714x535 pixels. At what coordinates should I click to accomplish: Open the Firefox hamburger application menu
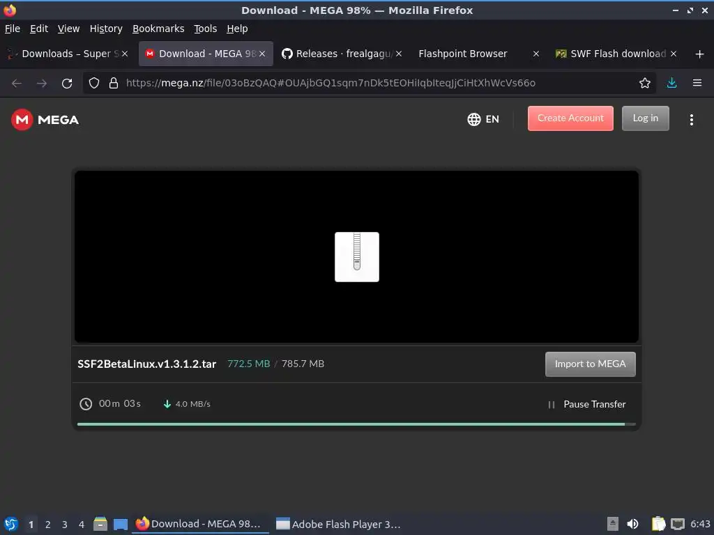coord(697,83)
